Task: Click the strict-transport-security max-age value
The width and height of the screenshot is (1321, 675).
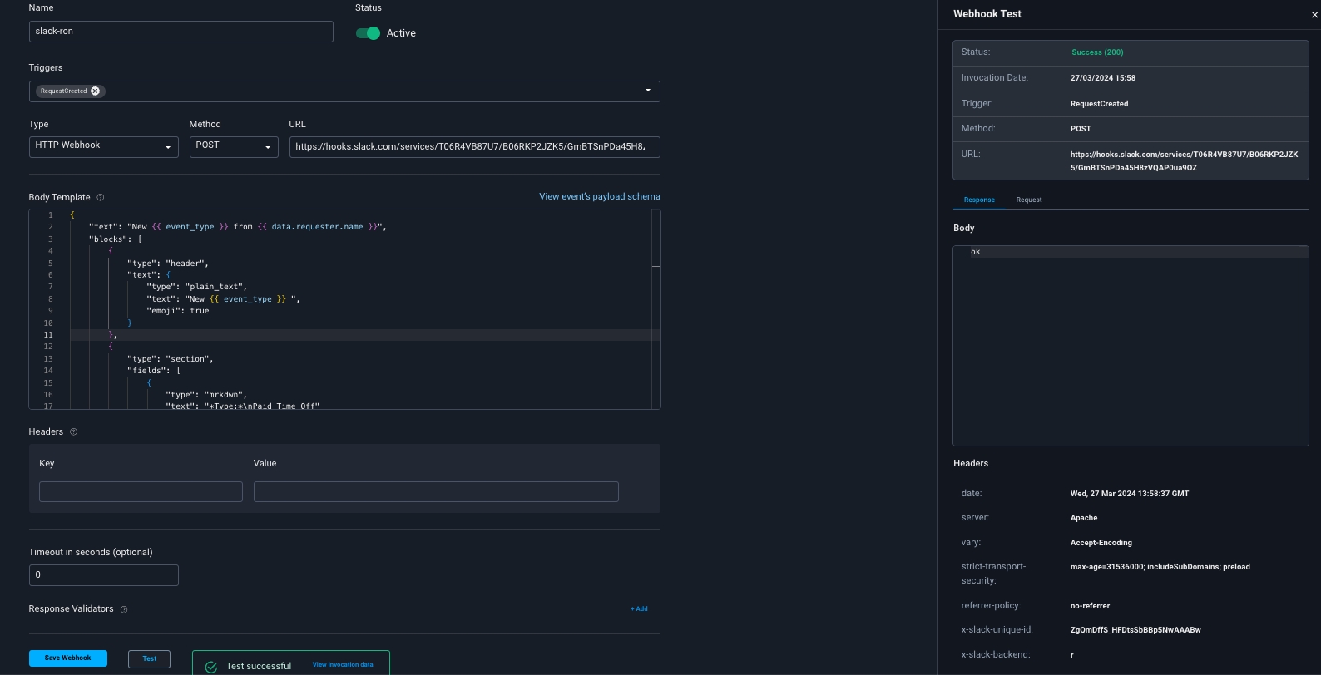Action: (x=1160, y=567)
